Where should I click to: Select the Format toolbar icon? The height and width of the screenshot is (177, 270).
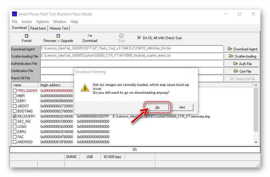tap(27, 36)
